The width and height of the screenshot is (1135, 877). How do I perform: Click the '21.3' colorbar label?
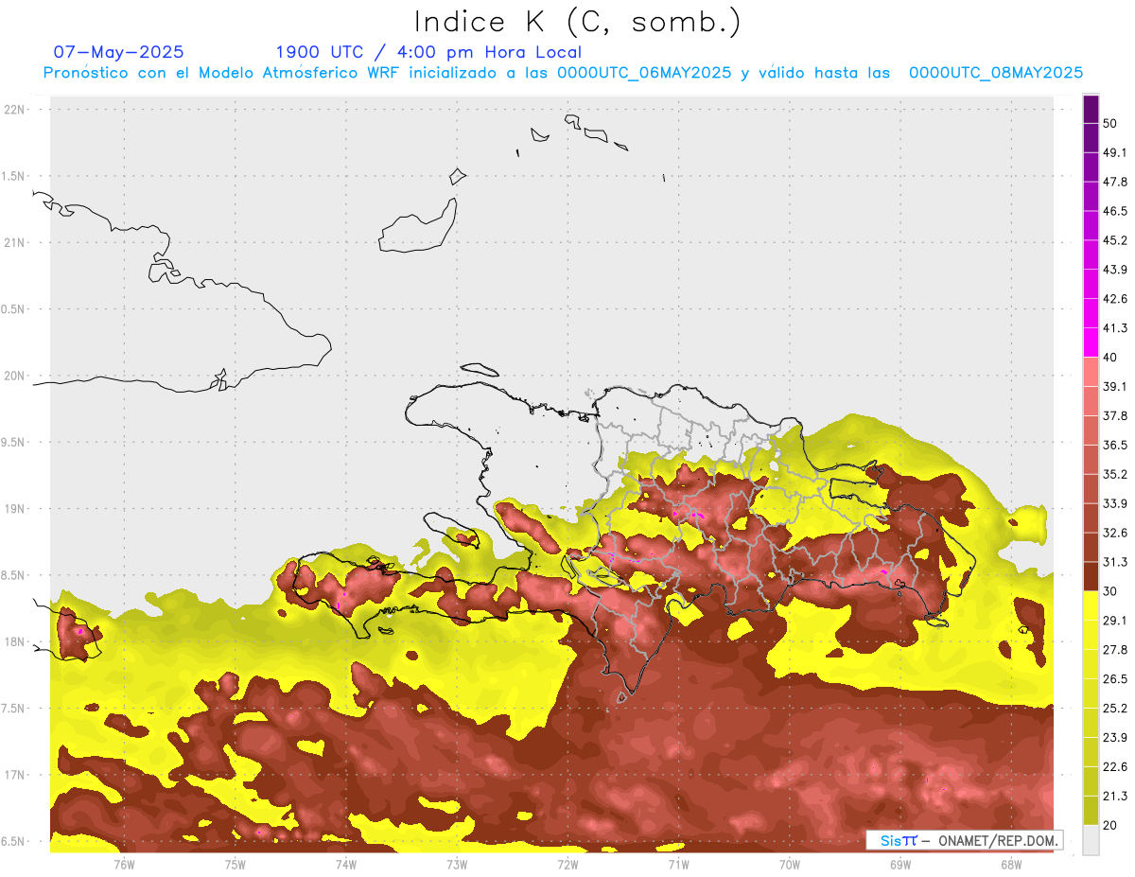point(1115,797)
